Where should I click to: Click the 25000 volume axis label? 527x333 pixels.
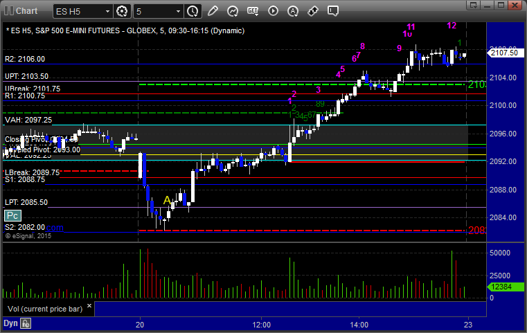pyautogui.click(x=500, y=276)
